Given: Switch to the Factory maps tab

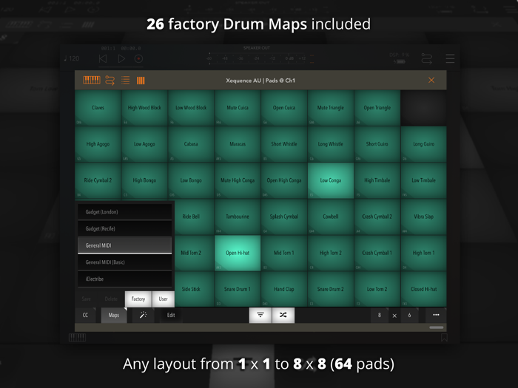Looking at the screenshot, I should pyautogui.click(x=138, y=299).
